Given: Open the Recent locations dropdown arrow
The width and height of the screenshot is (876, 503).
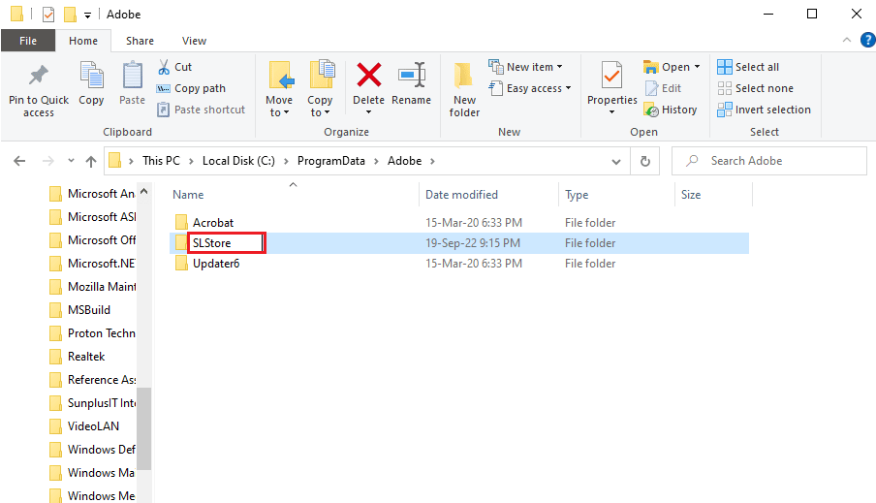Looking at the screenshot, I should [x=71, y=161].
